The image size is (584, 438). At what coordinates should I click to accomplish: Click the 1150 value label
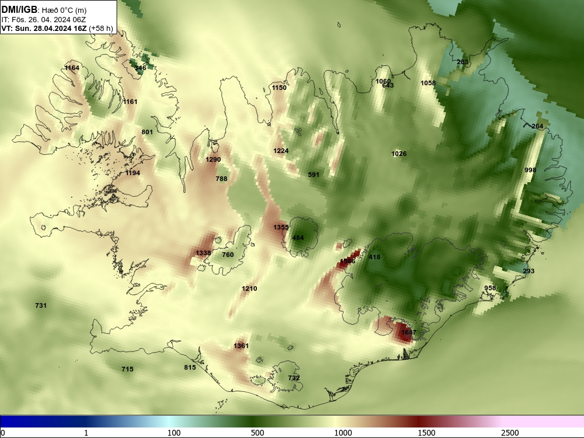click(279, 88)
